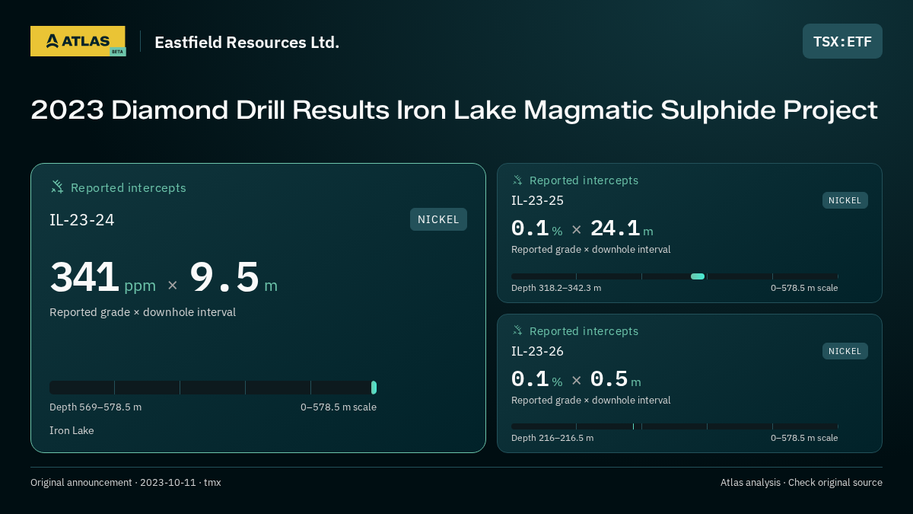Click the 0.1 % grade value in IL-23-26 card
913x514 pixels.
pyautogui.click(x=537, y=379)
